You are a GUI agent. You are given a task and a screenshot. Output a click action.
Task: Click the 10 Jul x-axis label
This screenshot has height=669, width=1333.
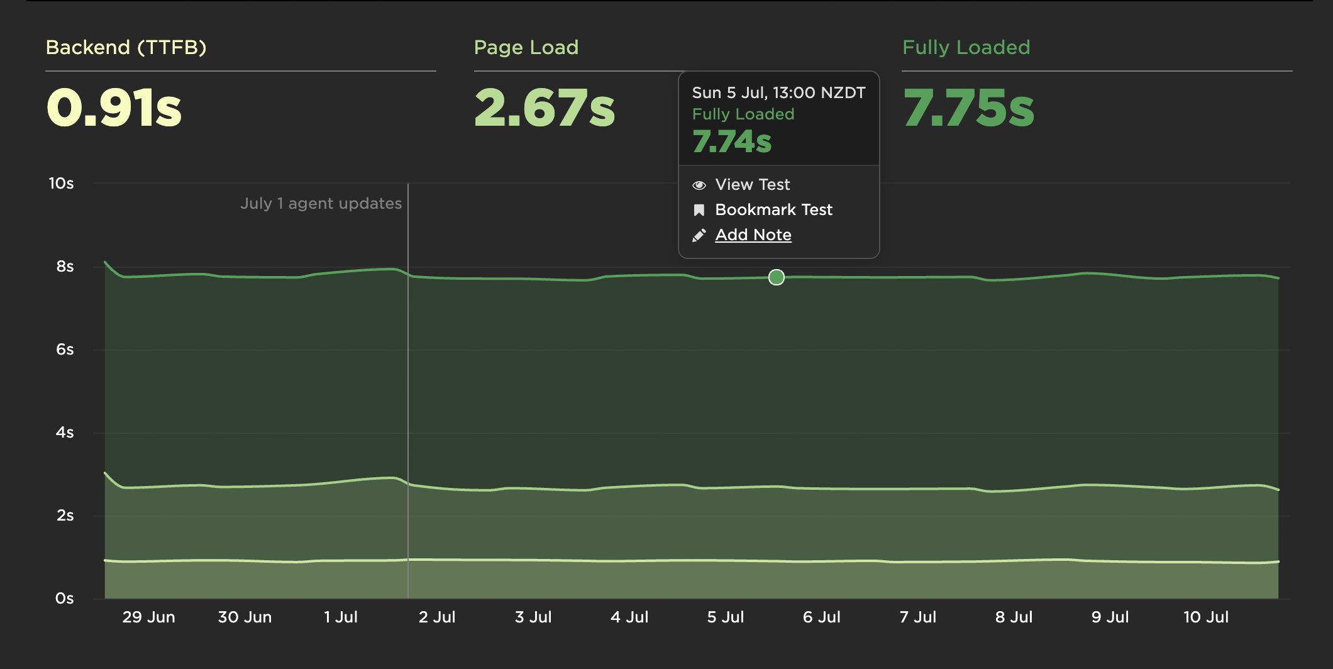click(x=1206, y=617)
